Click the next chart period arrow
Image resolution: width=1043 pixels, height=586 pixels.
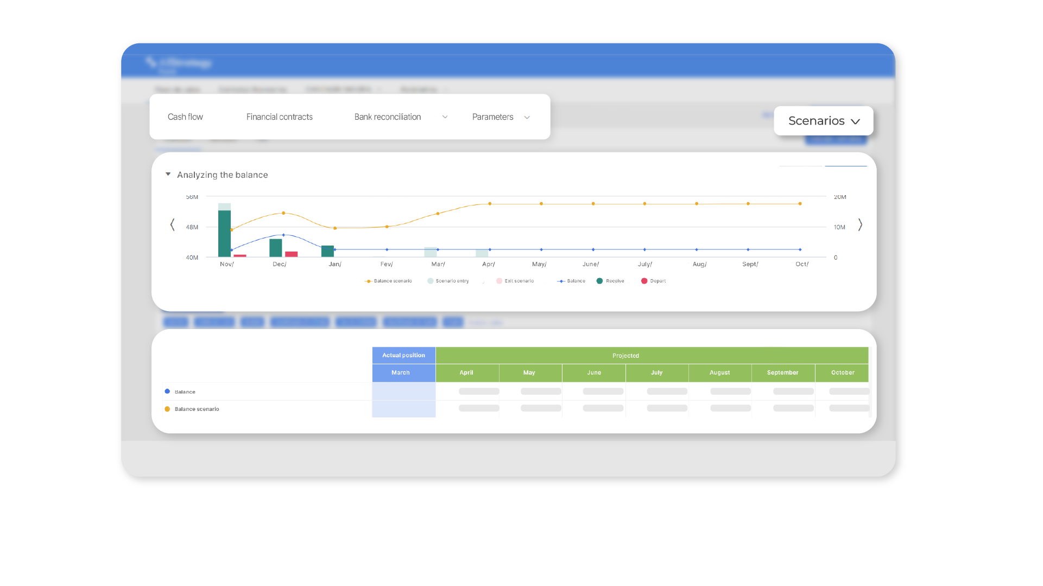(x=860, y=224)
